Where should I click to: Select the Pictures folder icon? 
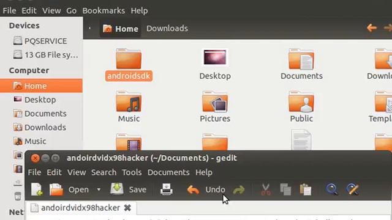[x=215, y=102]
